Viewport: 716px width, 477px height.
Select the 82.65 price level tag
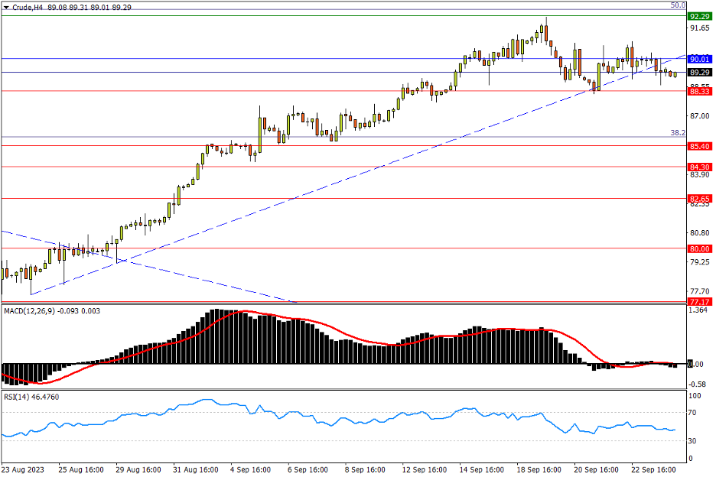pyautogui.click(x=698, y=199)
